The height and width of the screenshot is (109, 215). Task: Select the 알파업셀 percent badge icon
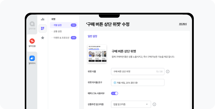pos(32,41)
